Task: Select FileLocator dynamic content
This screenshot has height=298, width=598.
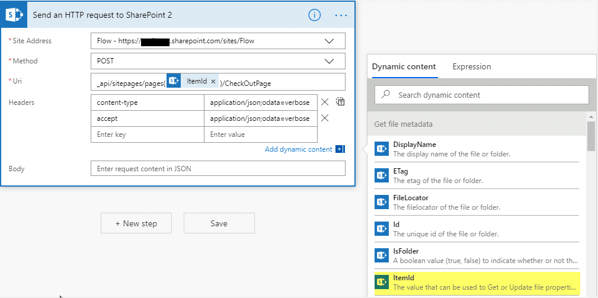Action: [x=477, y=203]
